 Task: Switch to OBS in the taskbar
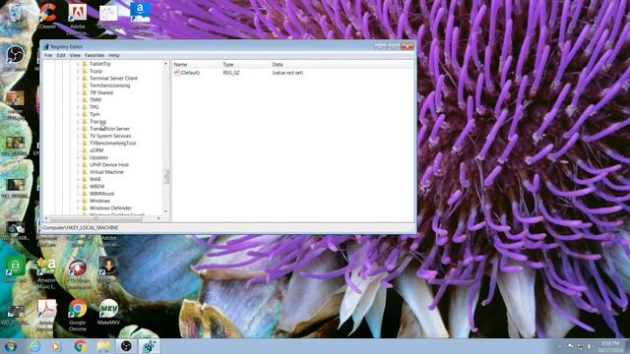coord(126,346)
